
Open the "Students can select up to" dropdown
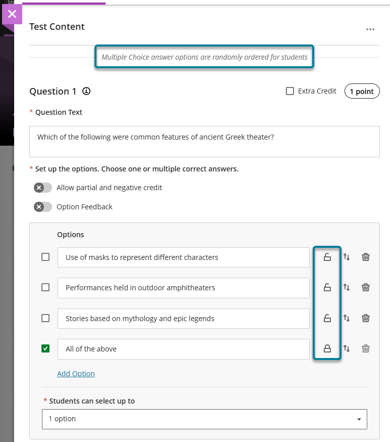pos(204,419)
